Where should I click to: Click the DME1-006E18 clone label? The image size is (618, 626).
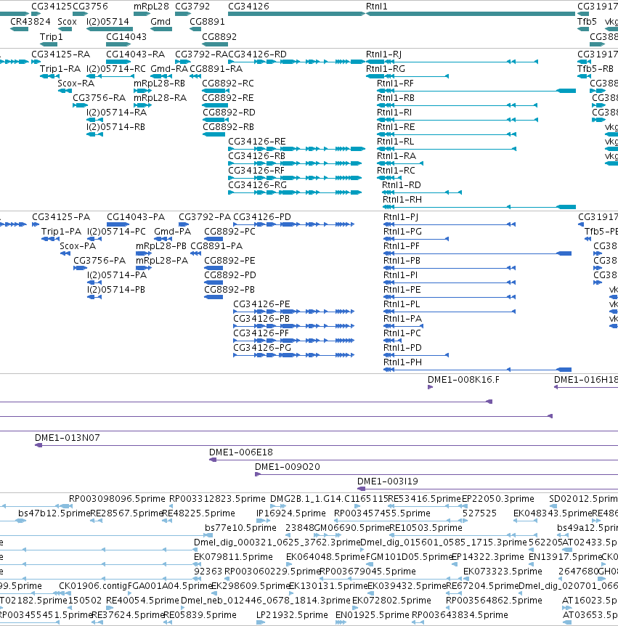tap(240, 452)
